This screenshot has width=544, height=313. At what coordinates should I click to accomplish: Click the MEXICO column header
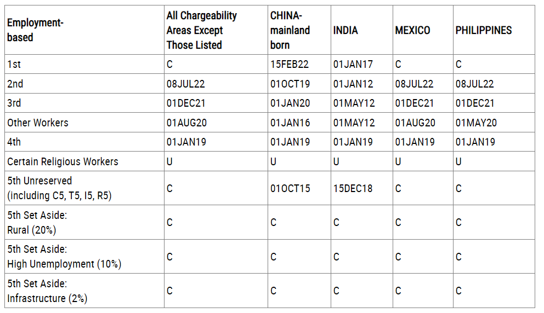point(423,30)
